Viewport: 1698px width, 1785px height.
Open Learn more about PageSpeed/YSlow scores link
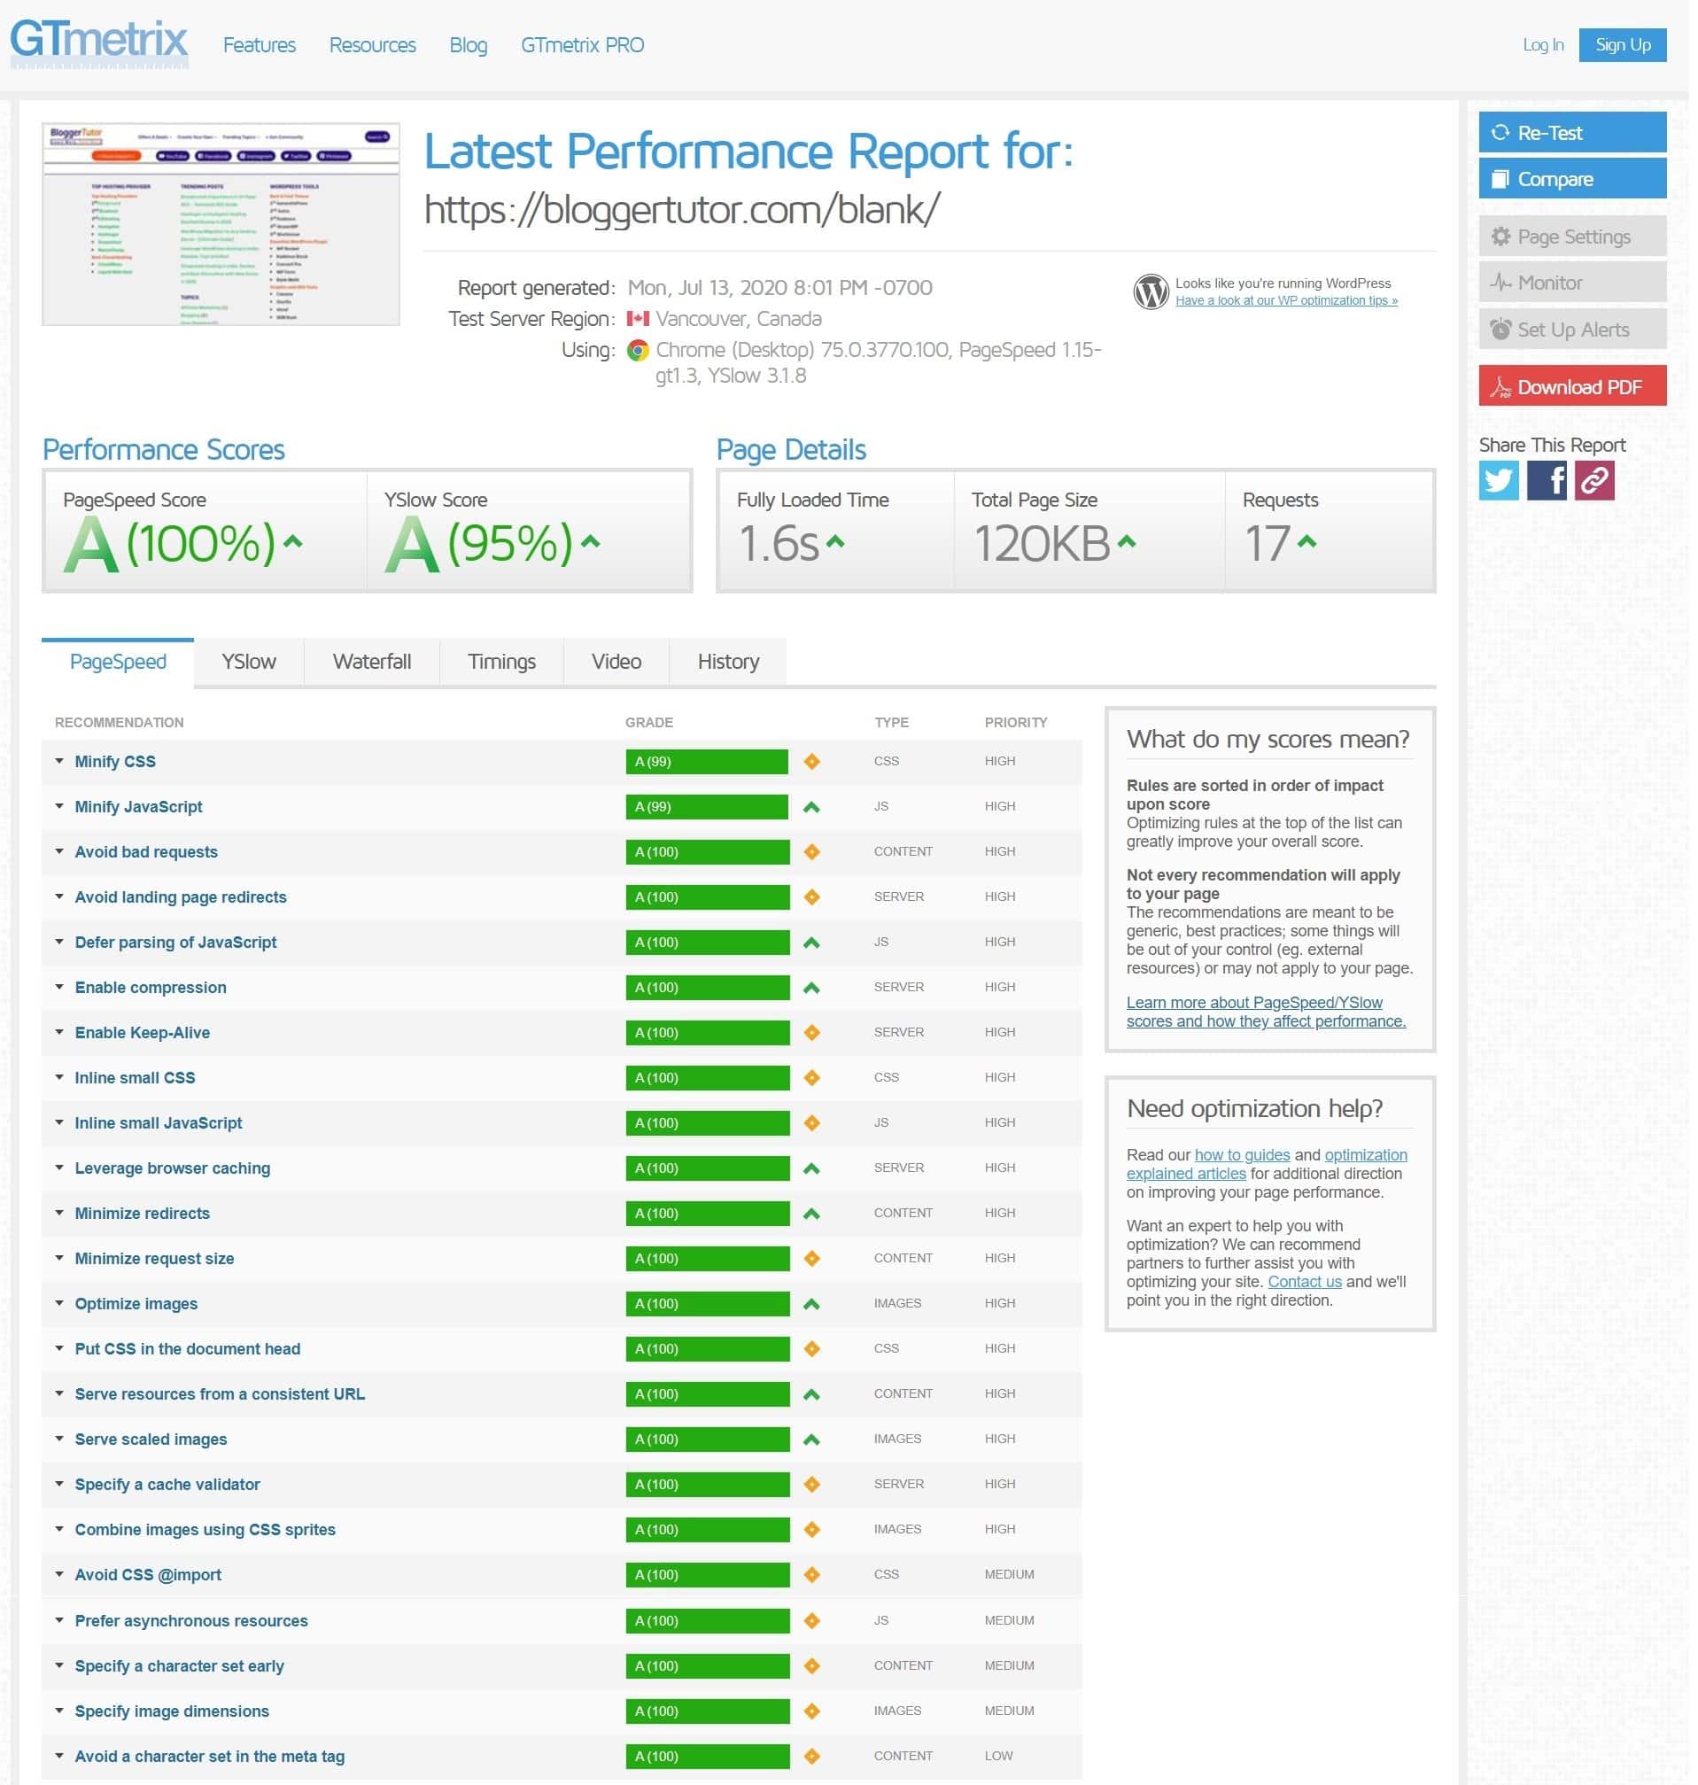1266,1012
